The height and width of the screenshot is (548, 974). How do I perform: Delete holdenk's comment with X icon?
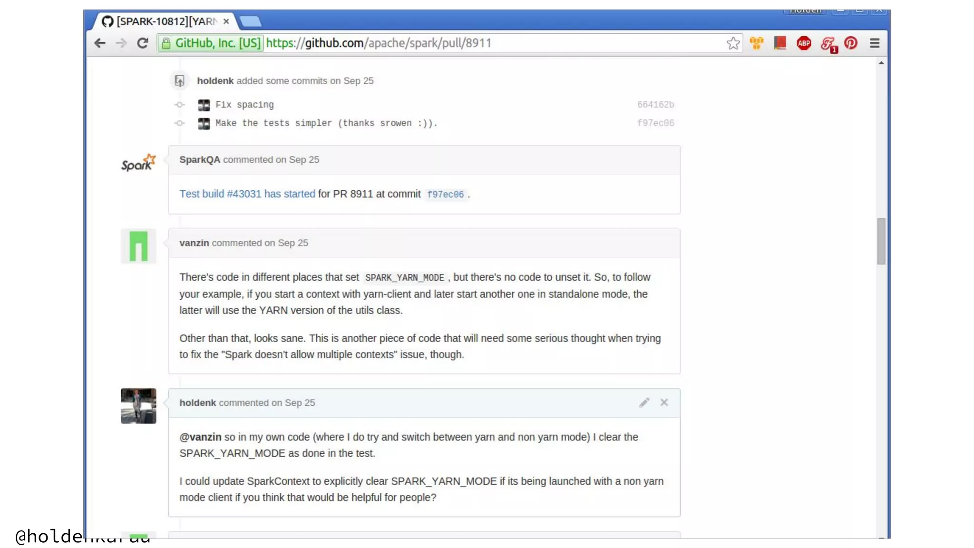664,402
